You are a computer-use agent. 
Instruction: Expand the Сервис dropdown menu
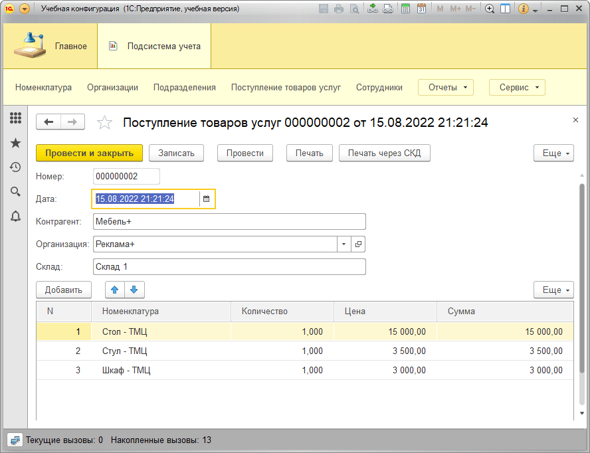pyautogui.click(x=517, y=87)
